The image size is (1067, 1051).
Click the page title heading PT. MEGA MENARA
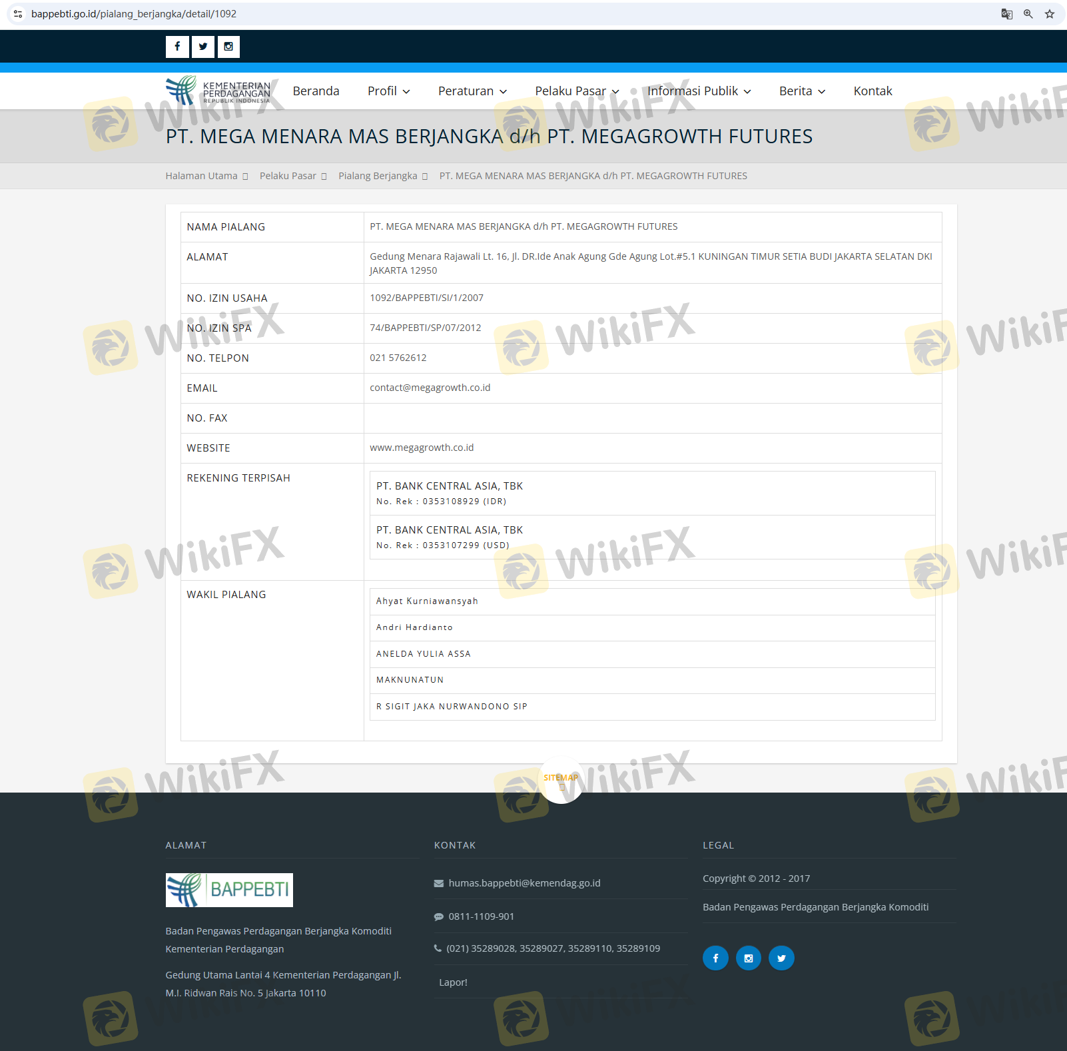(x=490, y=137)
